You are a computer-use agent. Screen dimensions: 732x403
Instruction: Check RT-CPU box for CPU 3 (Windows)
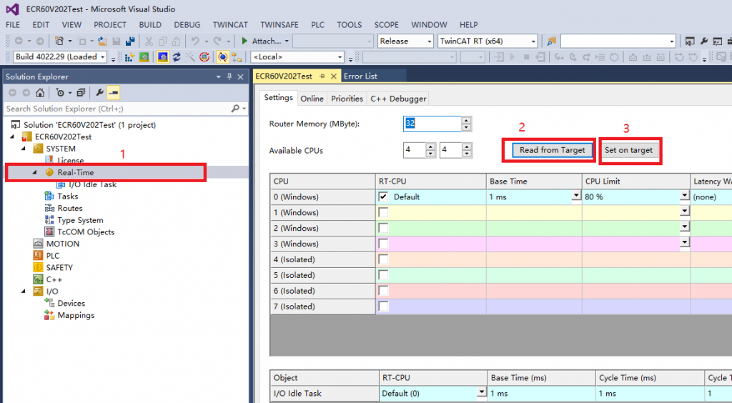(383, 244)
